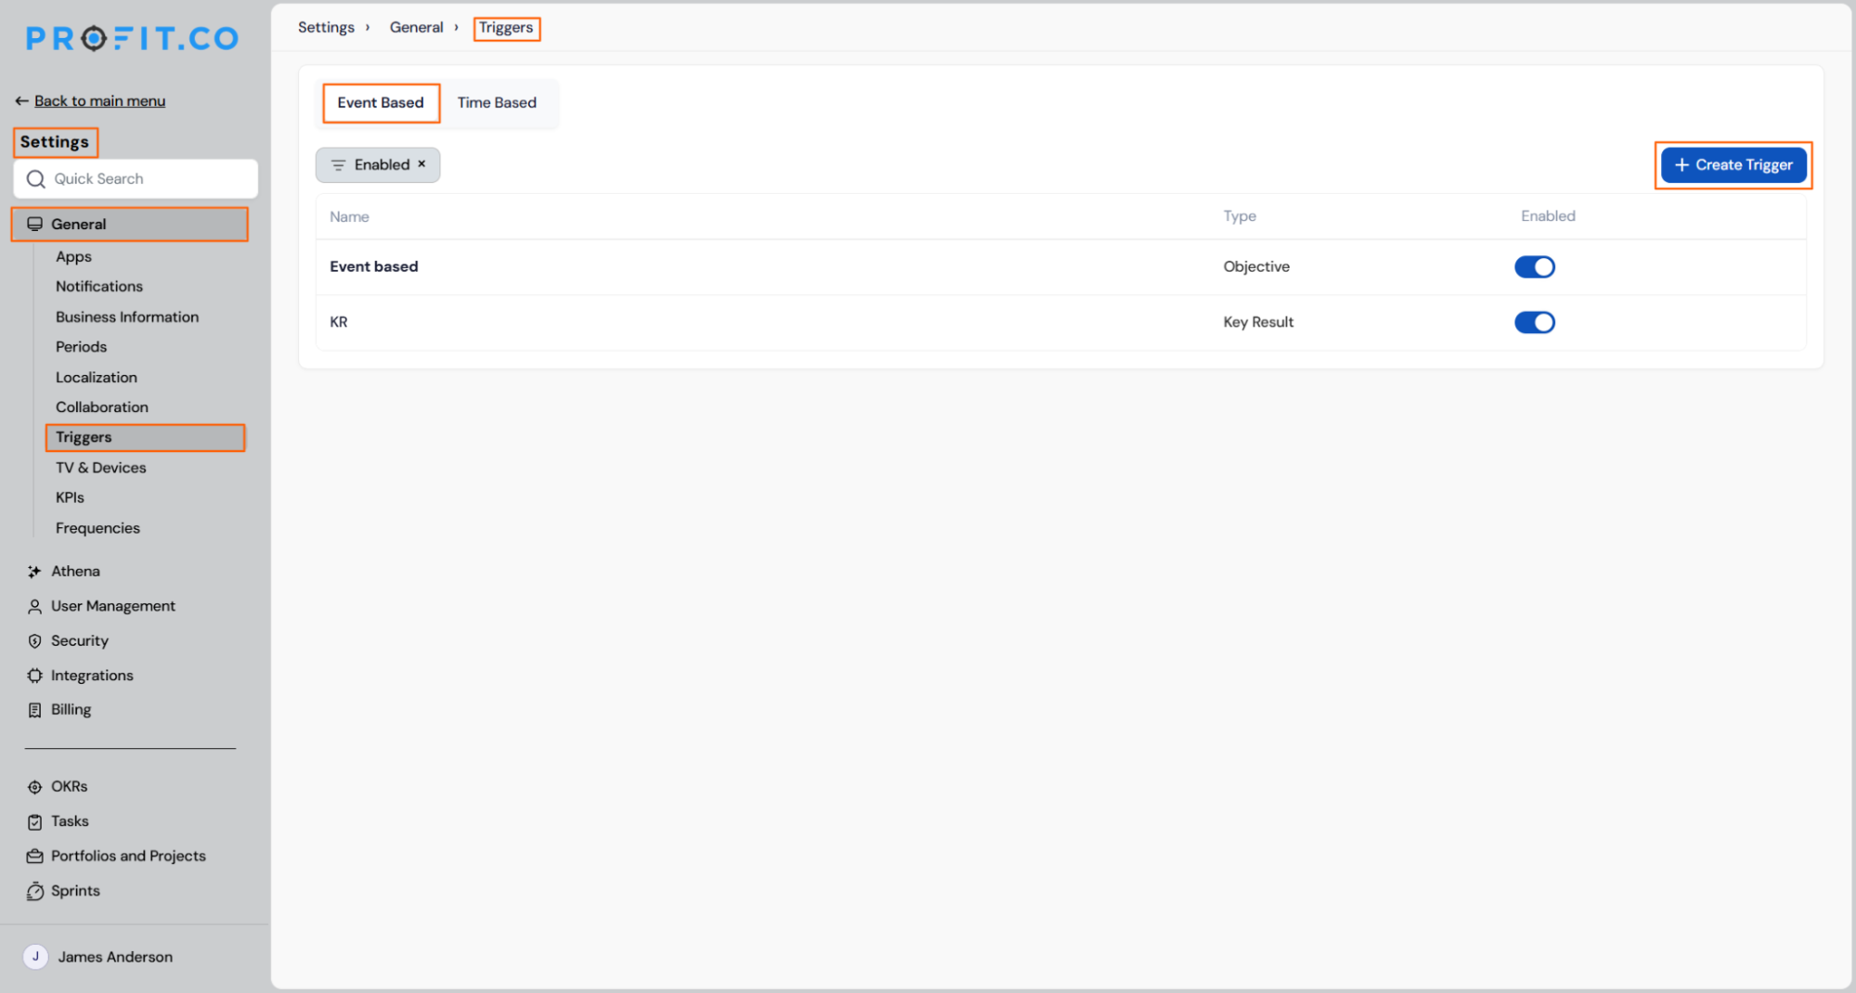
Task: Select the Event Based tab
Action: 381,103
